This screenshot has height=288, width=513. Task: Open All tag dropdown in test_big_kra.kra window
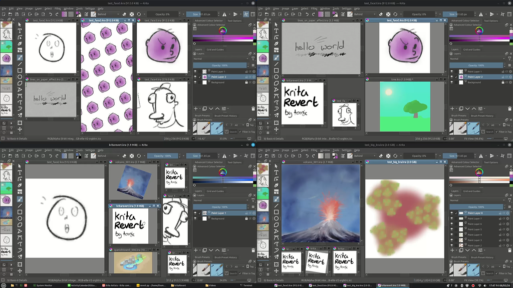coord(495,266)
